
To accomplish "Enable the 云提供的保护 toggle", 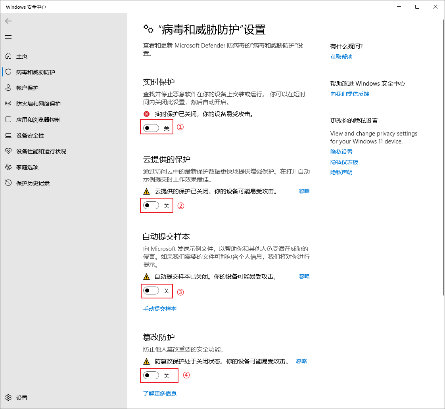I will [151, 205].
